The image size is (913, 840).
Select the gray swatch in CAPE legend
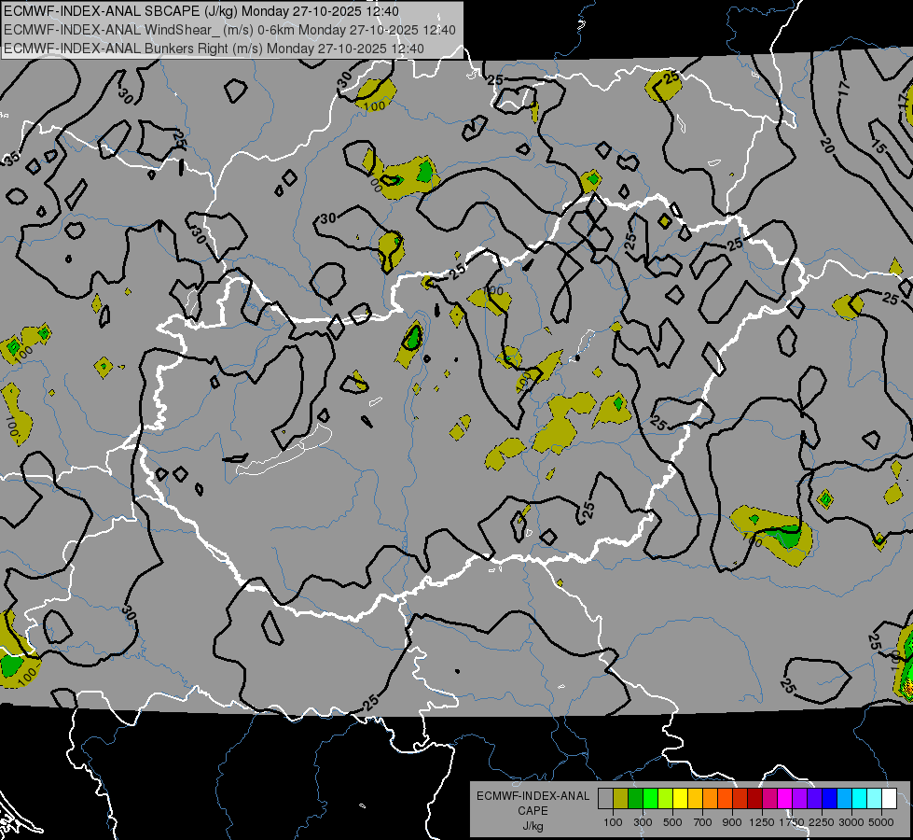[605, 798]
